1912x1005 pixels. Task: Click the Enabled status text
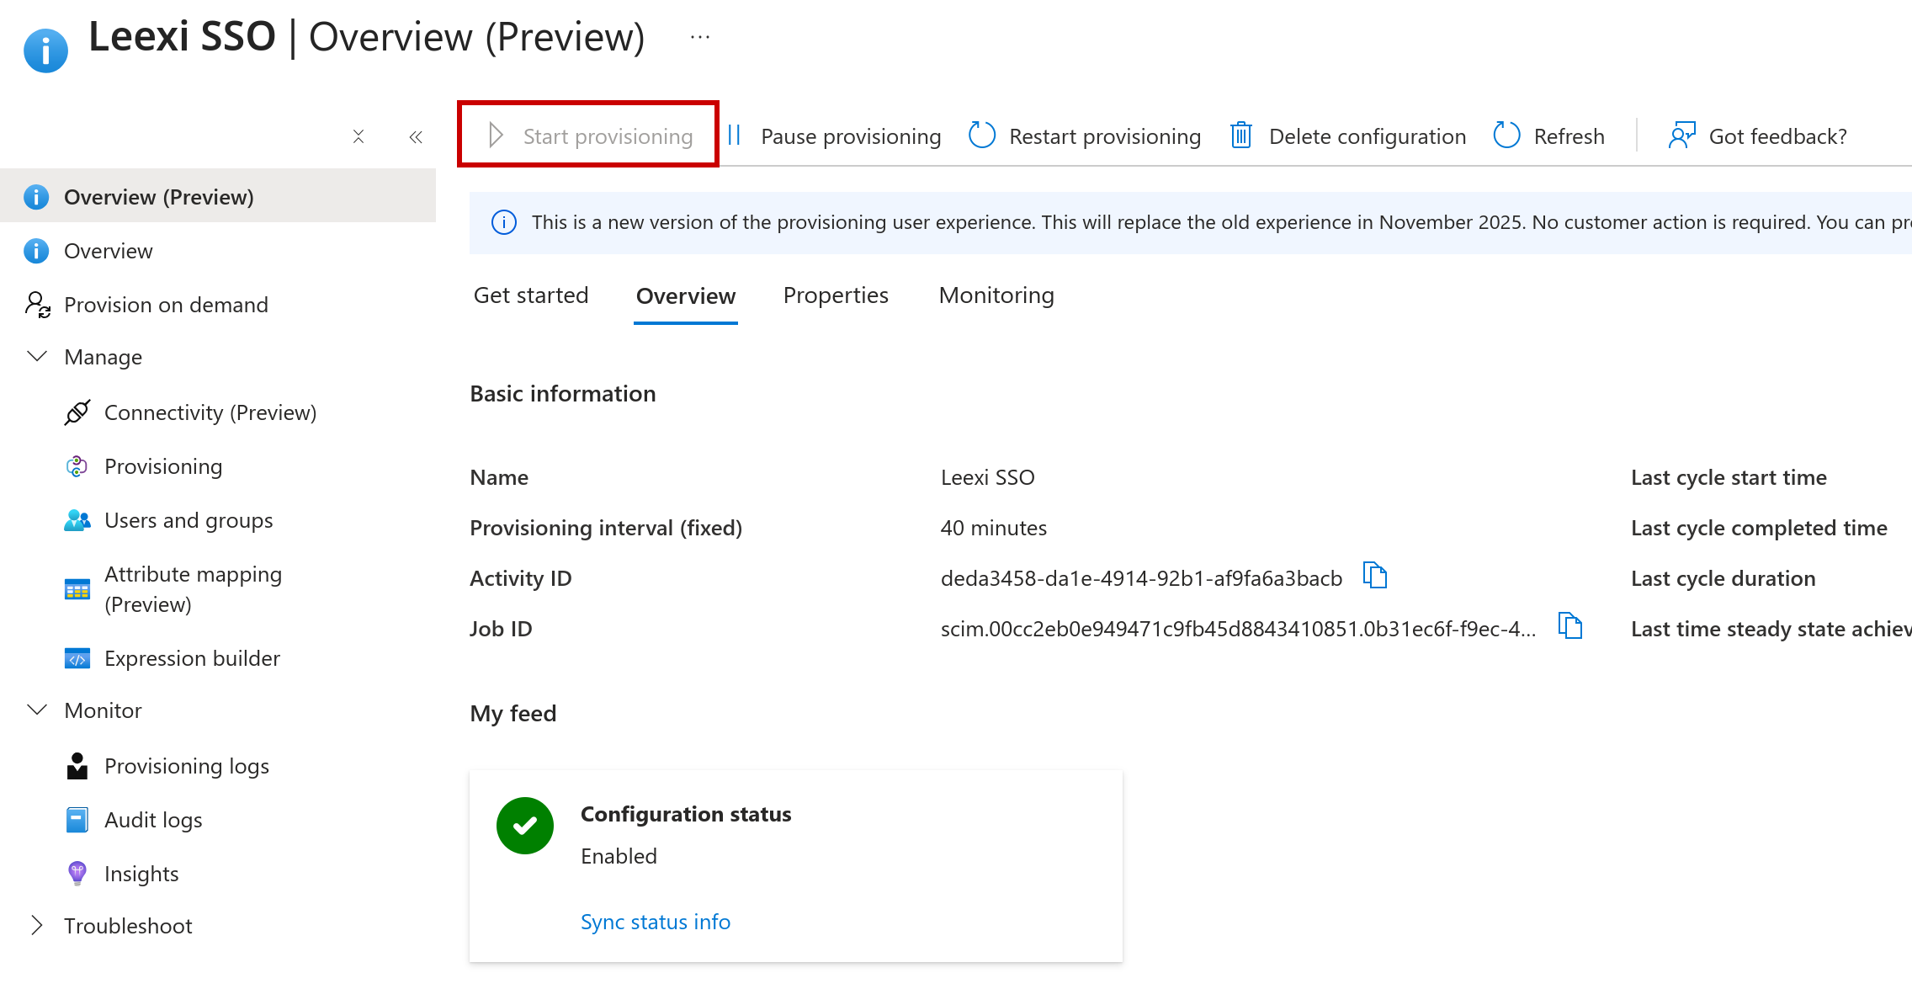pos(619,856)
